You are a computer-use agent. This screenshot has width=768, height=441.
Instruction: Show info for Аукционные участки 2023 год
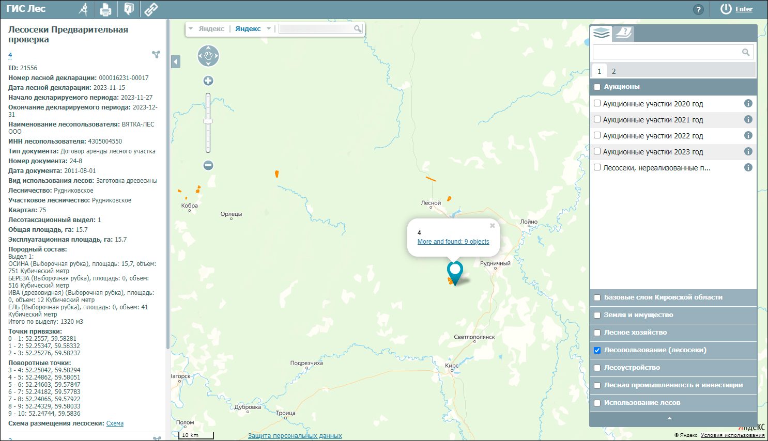tap(748, 151)
